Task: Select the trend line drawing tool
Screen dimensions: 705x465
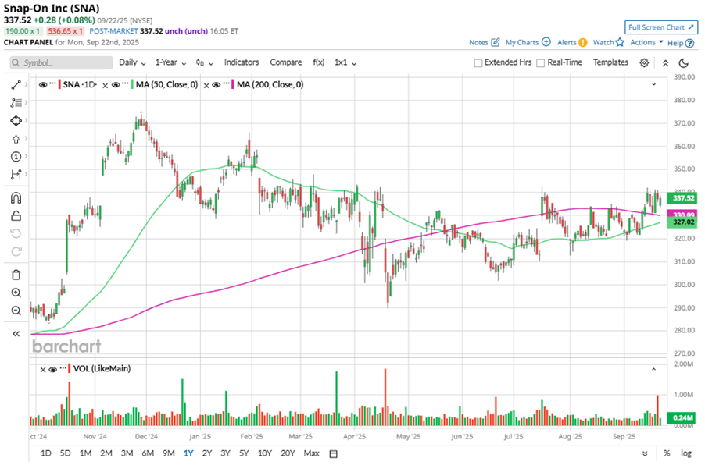Action: point(16,85)
